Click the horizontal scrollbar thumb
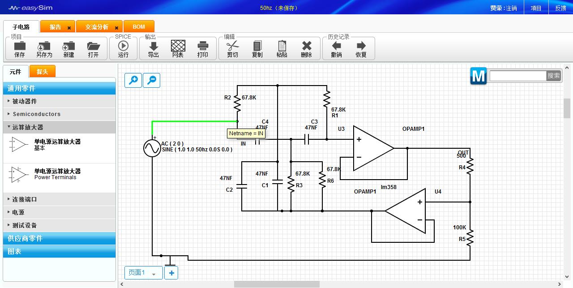Screen dimensions: 573x288 [x=277, y=284]
